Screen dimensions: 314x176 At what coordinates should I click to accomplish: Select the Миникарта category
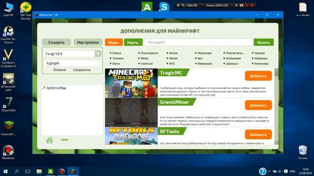tap(205, 64)
